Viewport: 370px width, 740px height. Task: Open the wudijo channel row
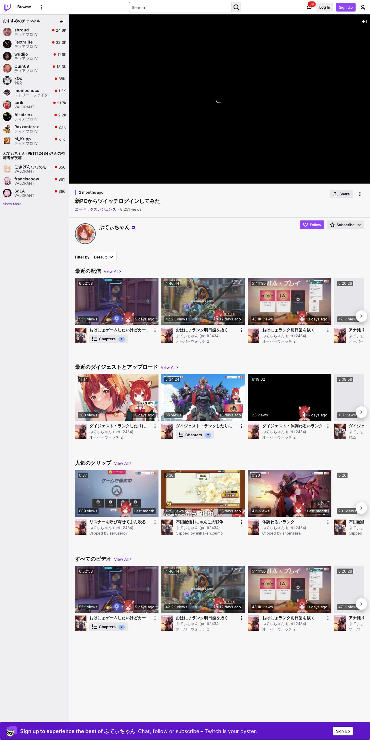(35, 56)
